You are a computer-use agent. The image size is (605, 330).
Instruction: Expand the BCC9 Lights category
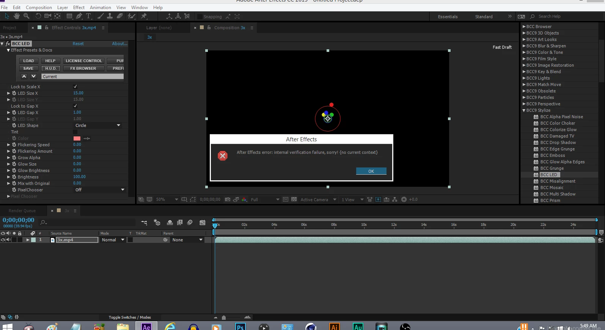tap(524, 78)
